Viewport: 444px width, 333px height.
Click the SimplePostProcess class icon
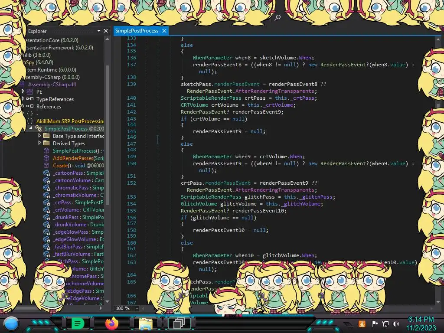pyautogui.click(x=38, y=128)
